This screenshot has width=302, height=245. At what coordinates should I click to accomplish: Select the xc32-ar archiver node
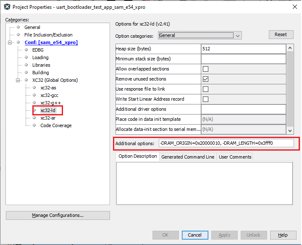48,118
